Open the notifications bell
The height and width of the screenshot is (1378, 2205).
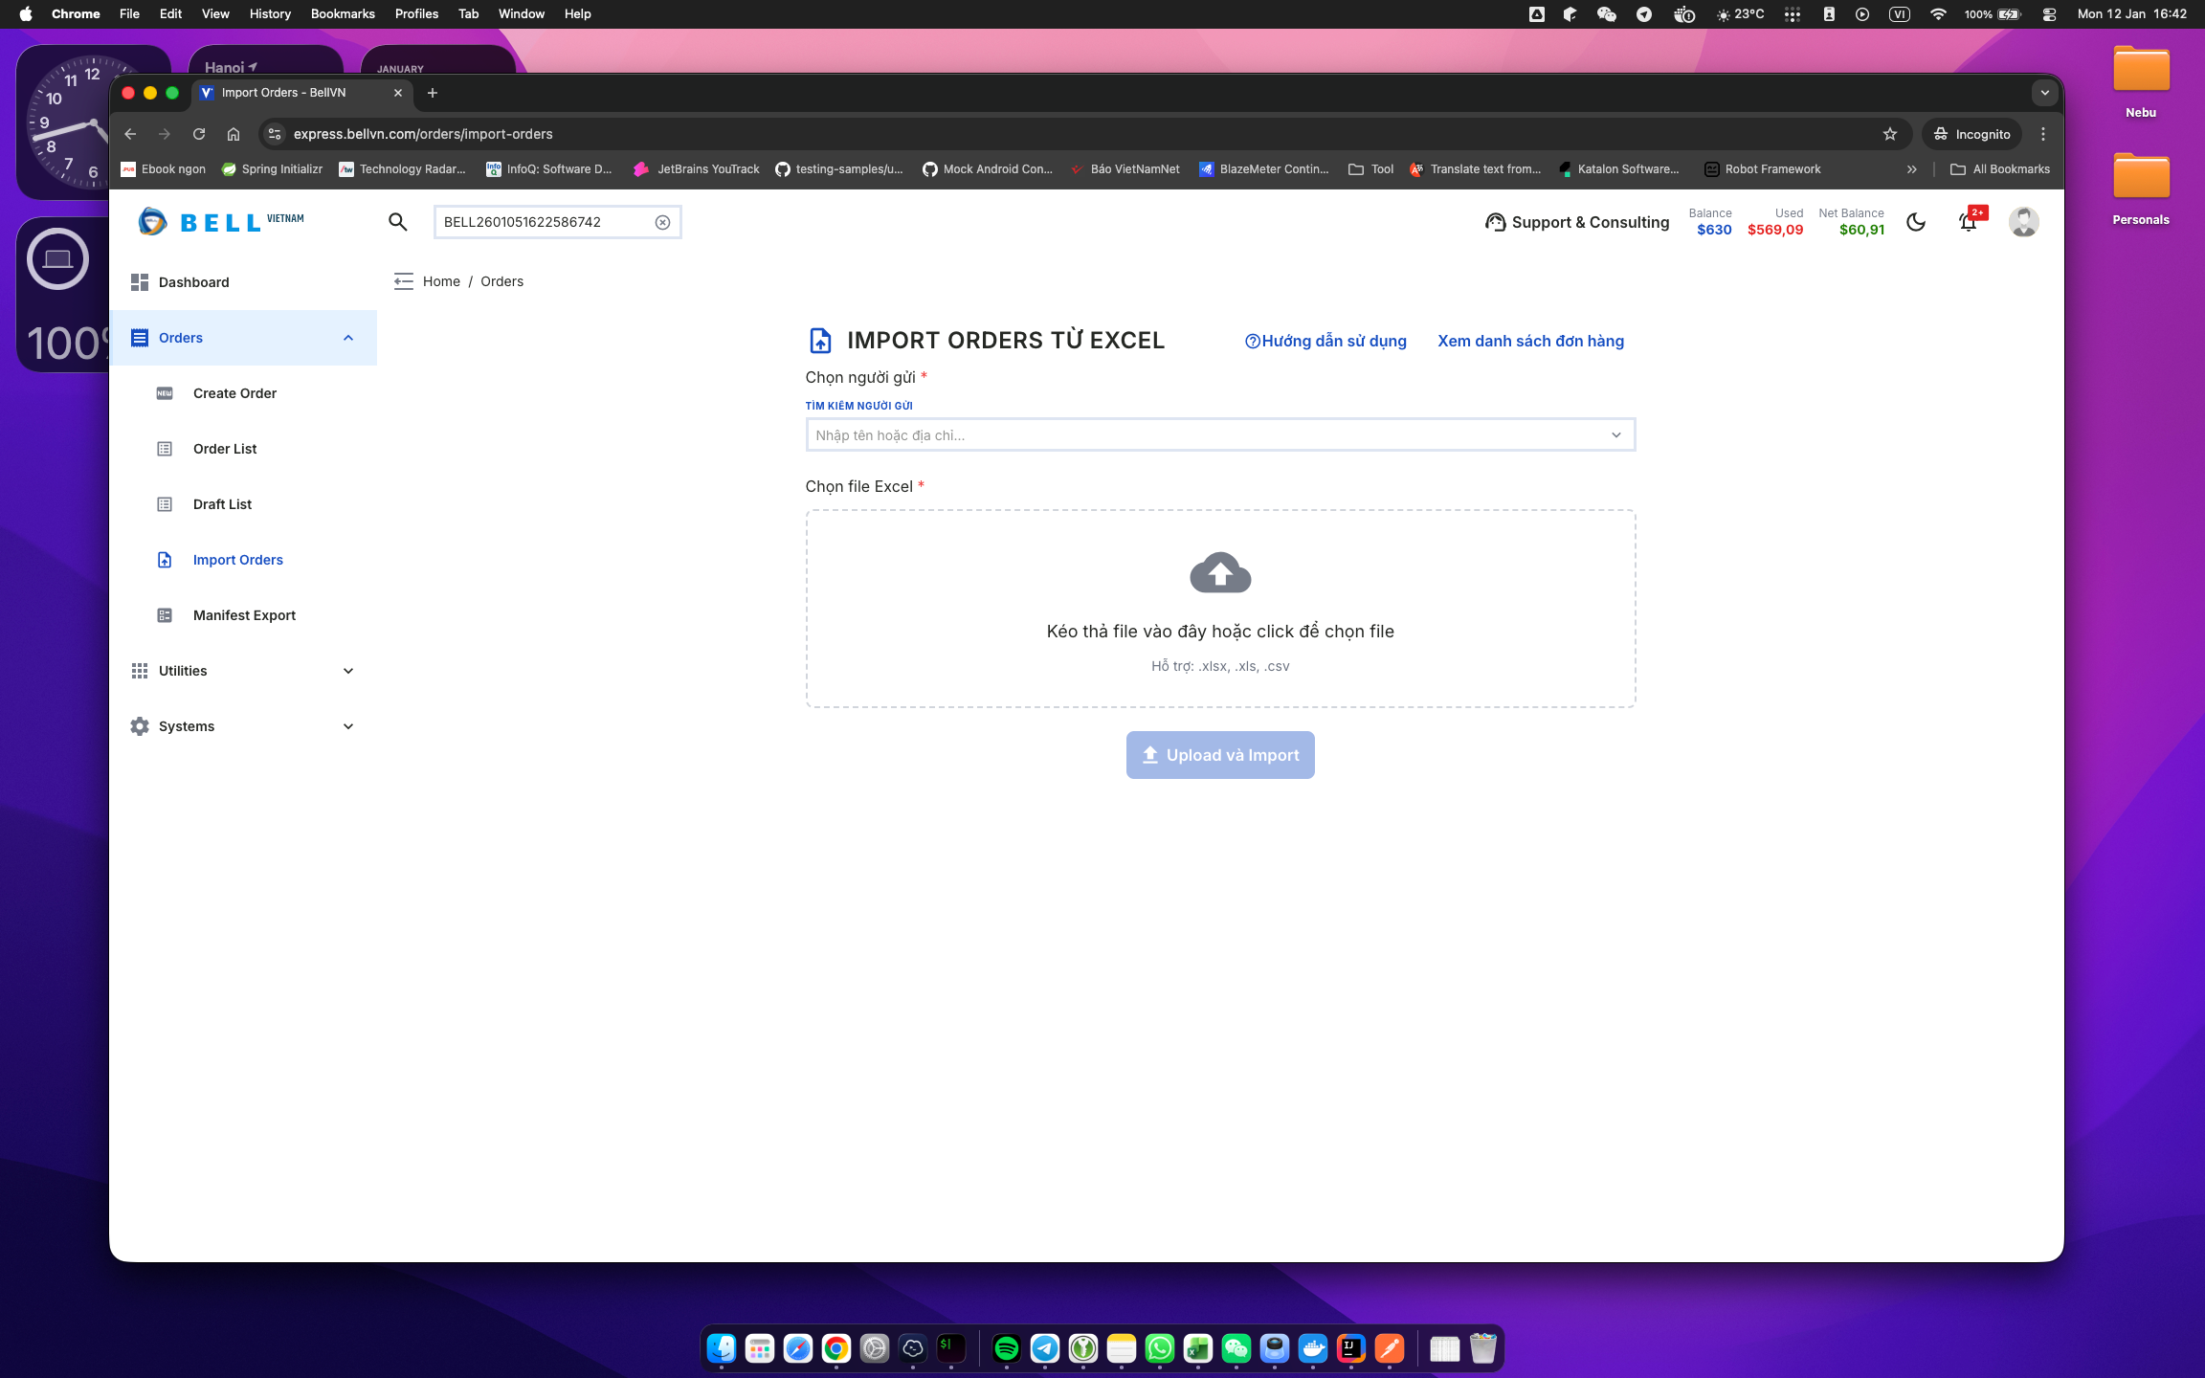(1968, 223)
